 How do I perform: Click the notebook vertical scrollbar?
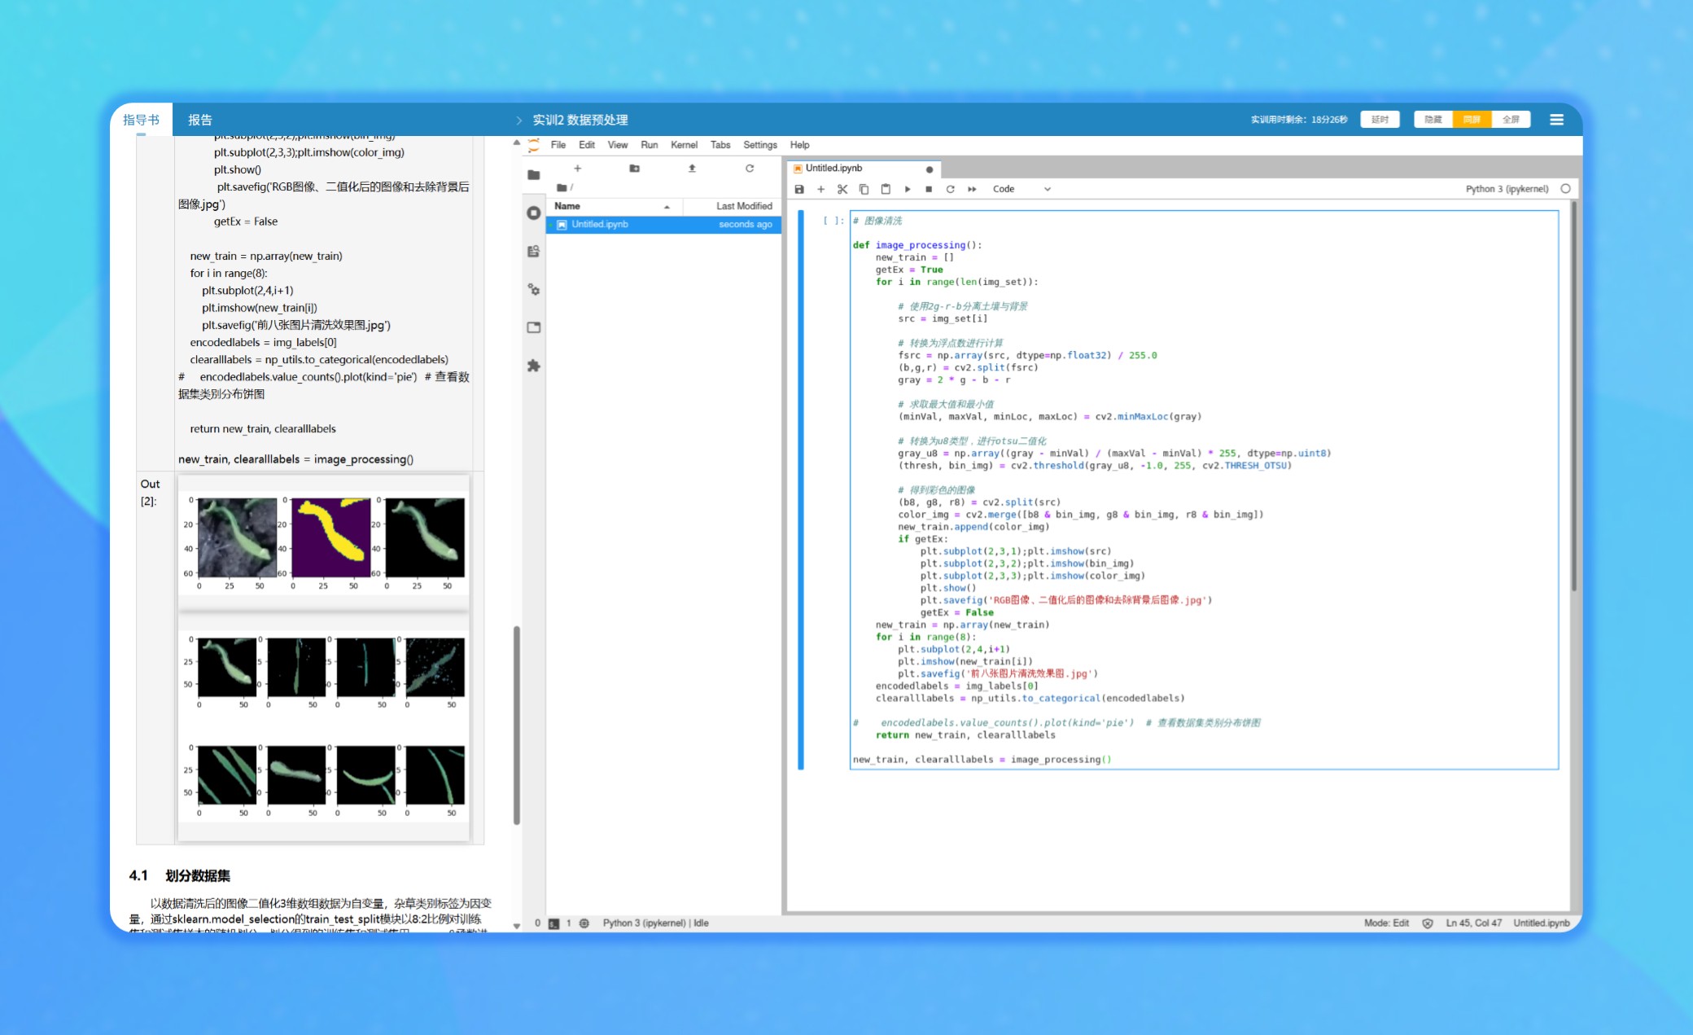1574,396
